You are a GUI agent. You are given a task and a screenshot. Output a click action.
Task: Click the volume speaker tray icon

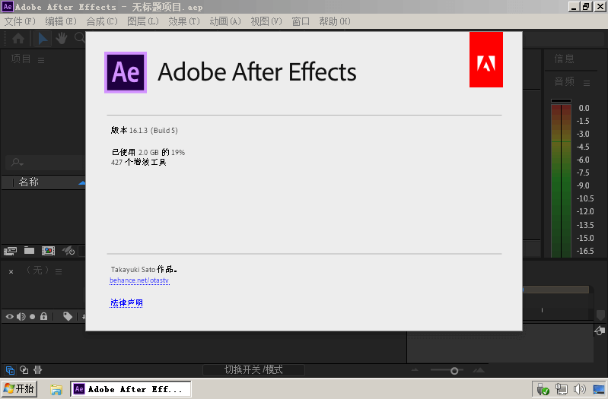pos(579,389)
